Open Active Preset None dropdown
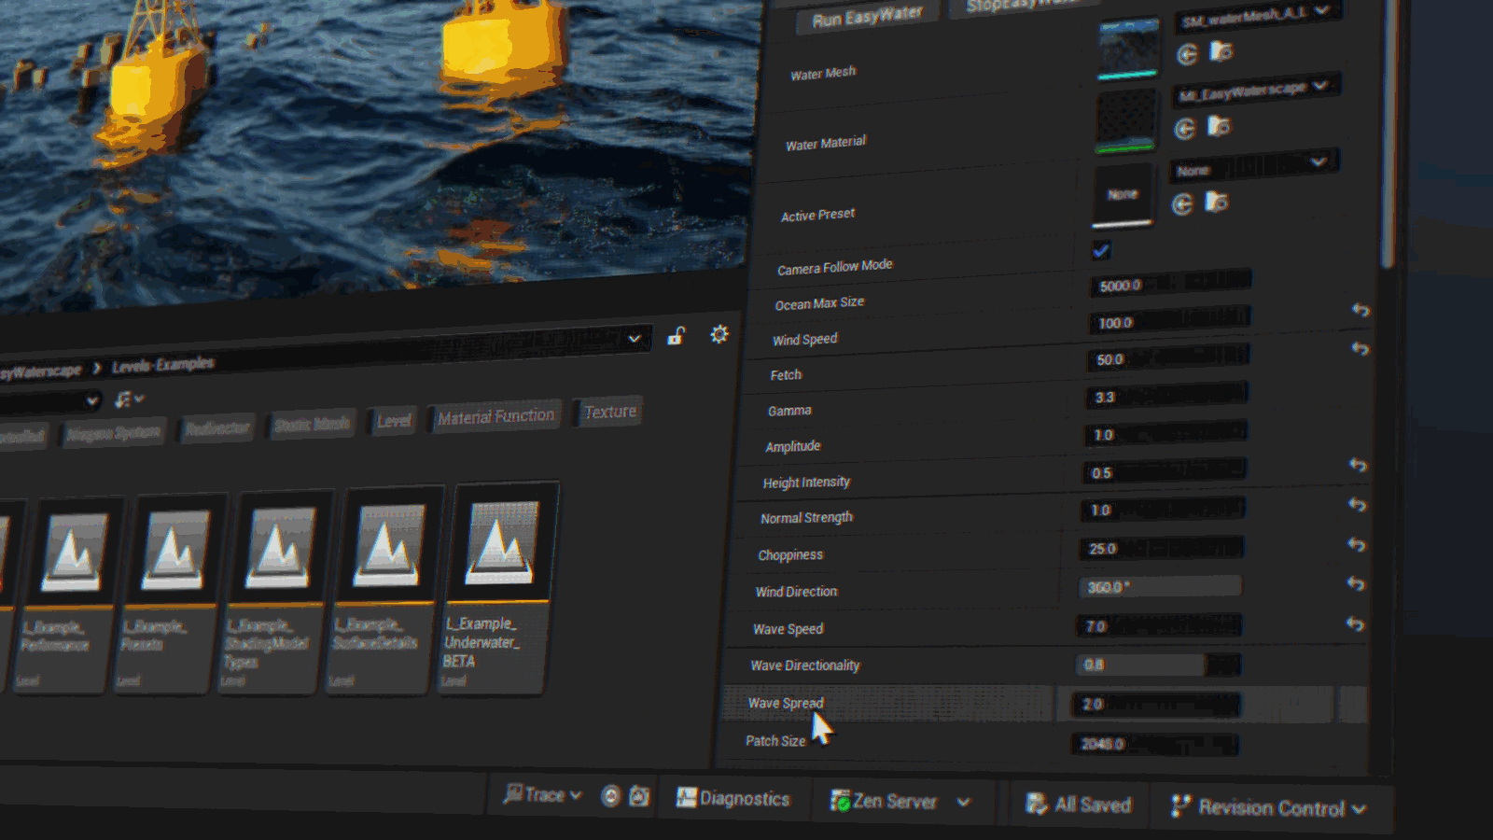Viewport: 1493px width, 840px height. 1252,166
